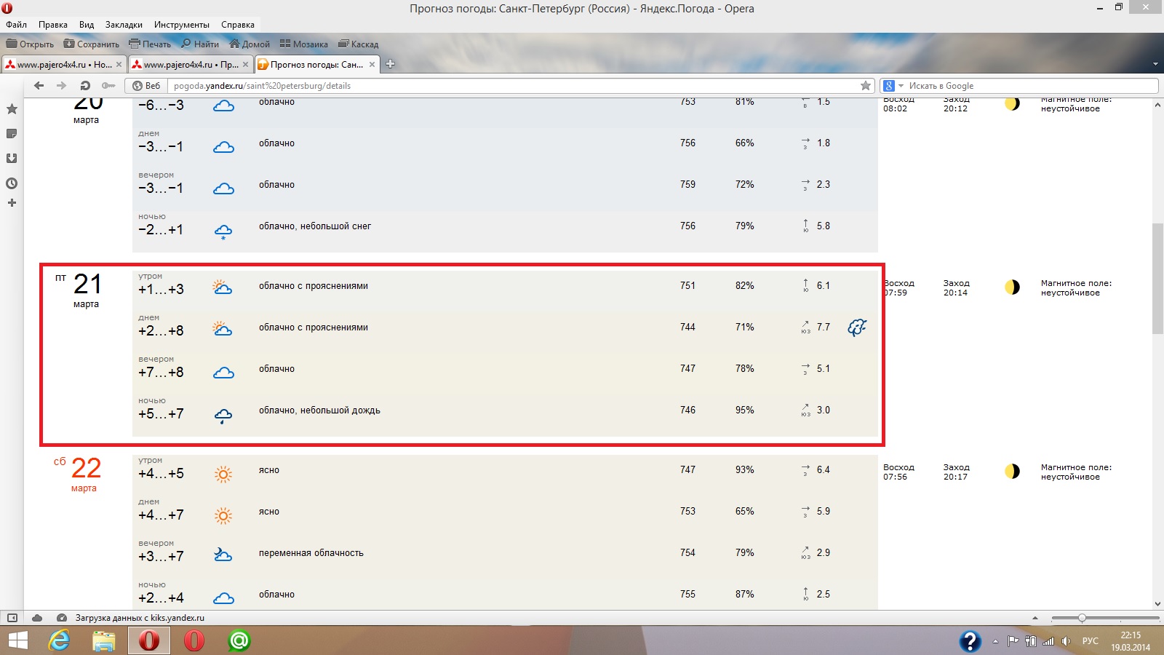Open the History clock panel in sidebar
Viewport: 1164px width, 655px height.
[12, 183]
